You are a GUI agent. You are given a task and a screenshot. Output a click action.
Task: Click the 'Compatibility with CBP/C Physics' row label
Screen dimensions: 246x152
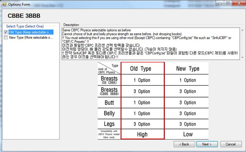point(109,134)
